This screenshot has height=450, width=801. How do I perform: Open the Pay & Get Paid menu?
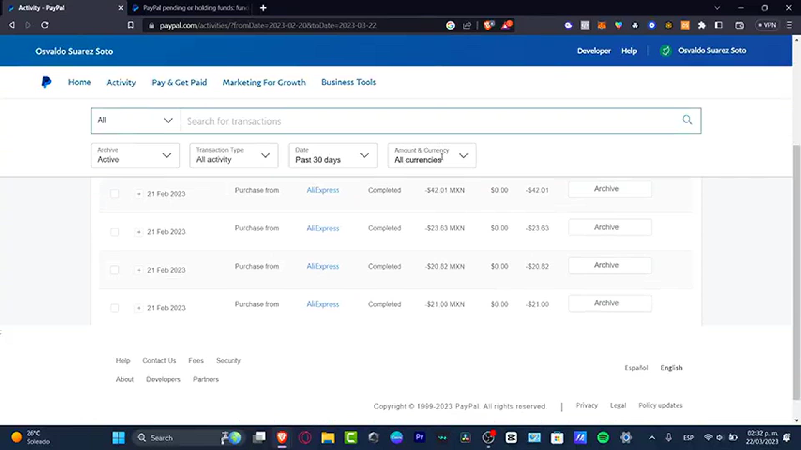[179, 82]
